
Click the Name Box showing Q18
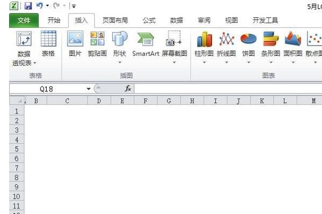(x=47, y=89)
